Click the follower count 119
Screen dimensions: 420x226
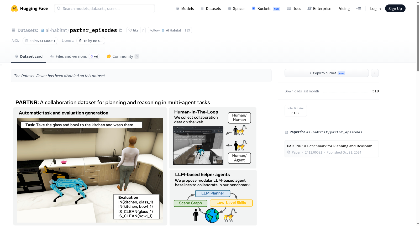[x=187, y=30]
